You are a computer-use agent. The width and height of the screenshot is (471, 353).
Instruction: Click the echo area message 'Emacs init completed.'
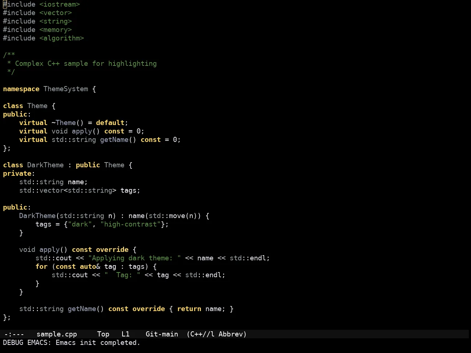[98, 343]
